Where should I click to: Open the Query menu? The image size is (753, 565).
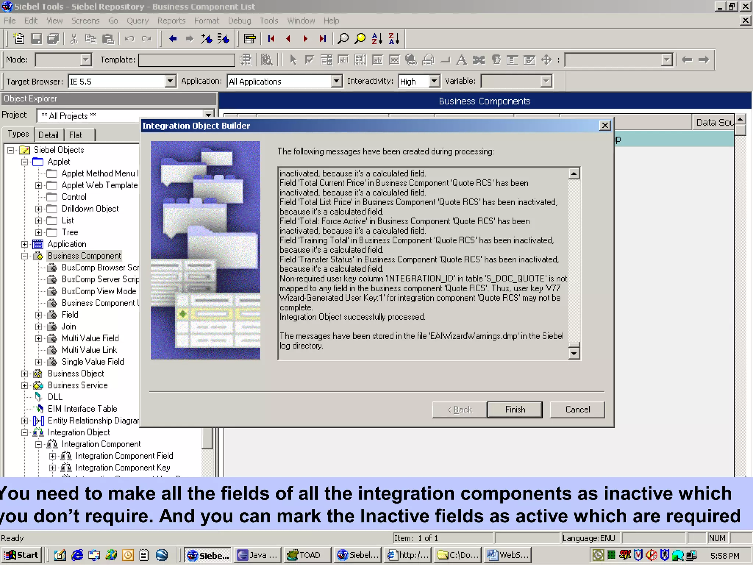click(x=138, y=21)
